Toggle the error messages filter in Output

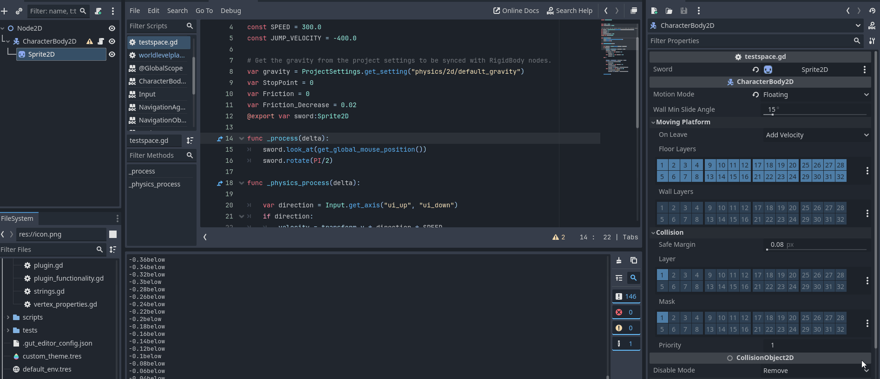pos(626,312)
